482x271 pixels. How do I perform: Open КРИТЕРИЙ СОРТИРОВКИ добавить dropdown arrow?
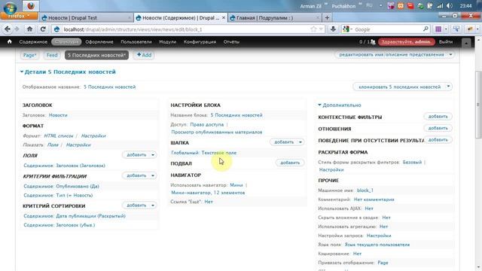[x=153, y=206]
